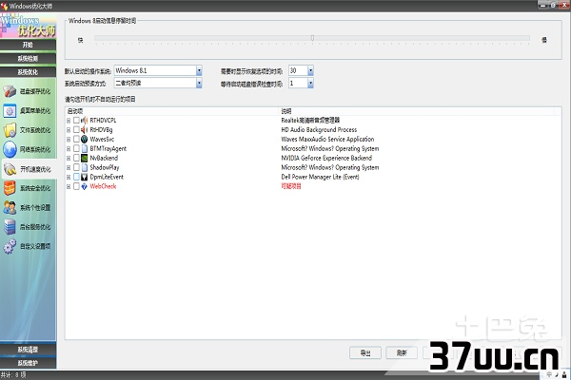Image resolution: width=571 pixels, height=380 pixels.
Task: Expand the ShadowPlay row
Action: coord(69,167)
